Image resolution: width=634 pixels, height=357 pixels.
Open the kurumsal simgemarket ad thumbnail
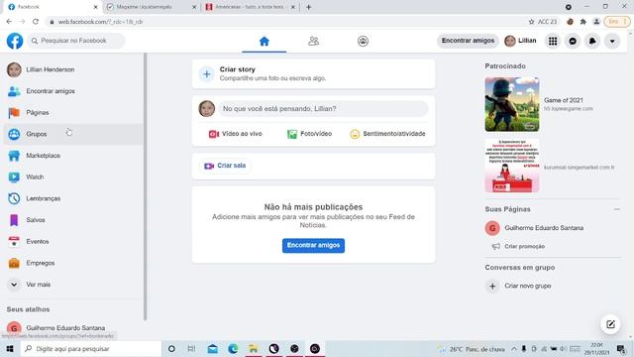[x=512, y=166]
